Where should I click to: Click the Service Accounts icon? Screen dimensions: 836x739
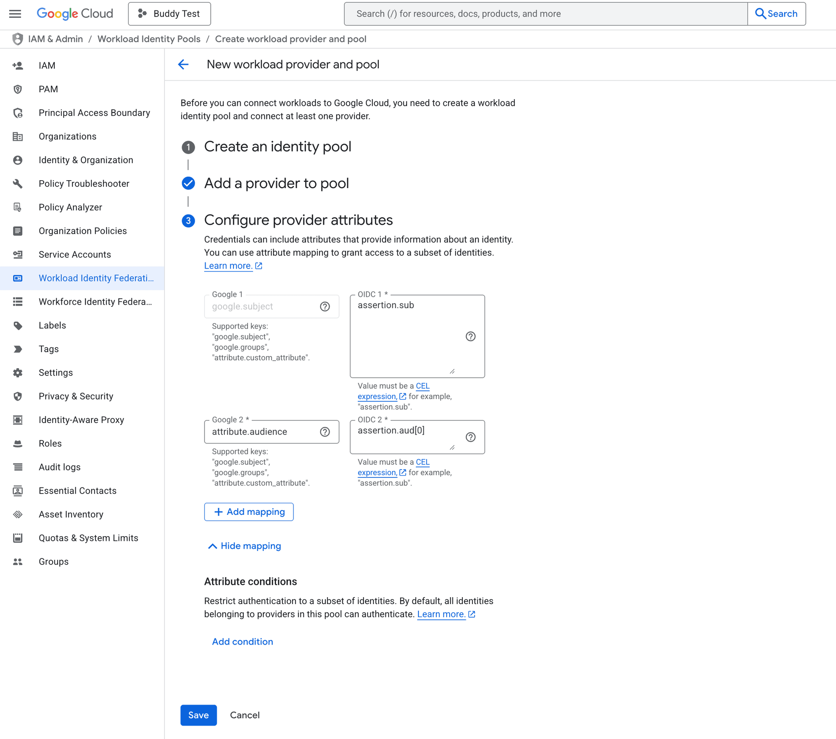[18, 255]
